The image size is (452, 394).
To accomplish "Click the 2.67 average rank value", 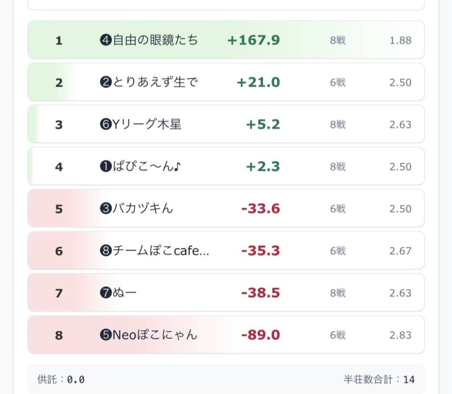I will click(x=400, y=251).
